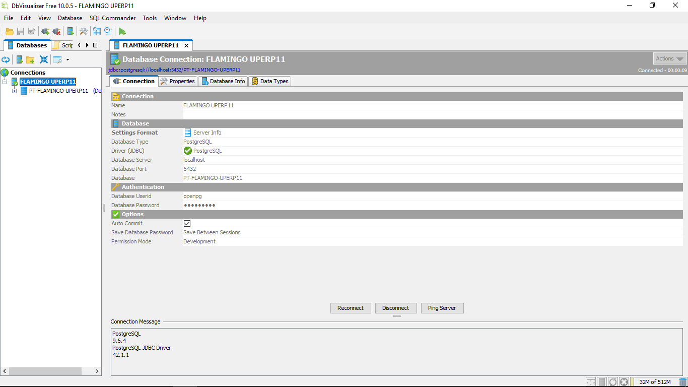The height and width of the screenshot is (387, 688).
Task: Toggle the Auto Commit checkbox
Action: [187, 223]
